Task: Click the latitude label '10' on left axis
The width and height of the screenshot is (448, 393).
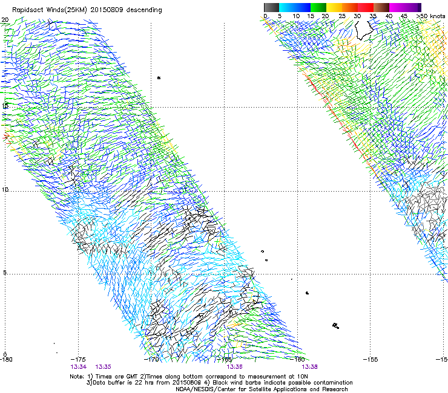Action: [x=5, y=190]
